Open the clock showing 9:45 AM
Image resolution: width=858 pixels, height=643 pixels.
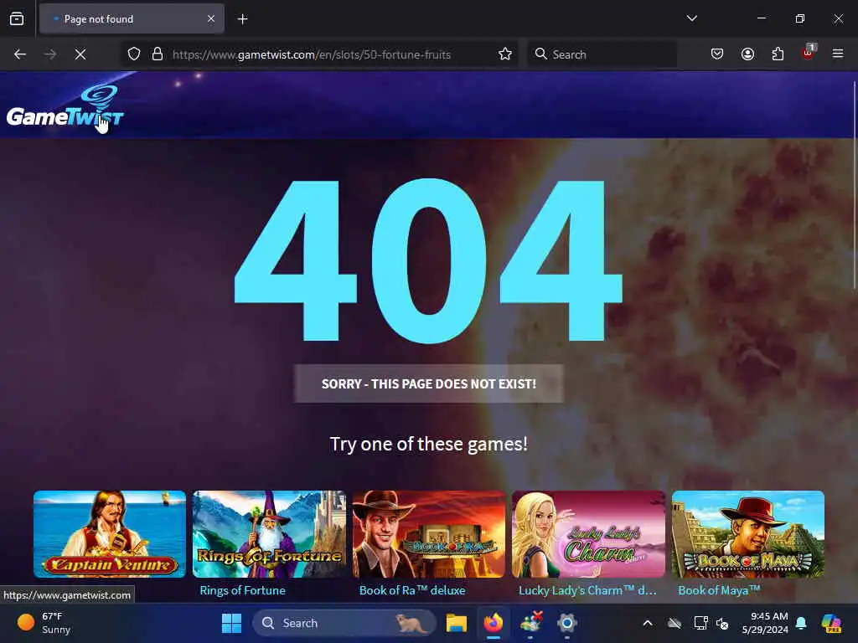click(765, 623)
